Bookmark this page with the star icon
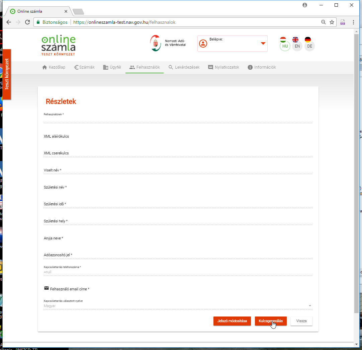 coord(332,22)
